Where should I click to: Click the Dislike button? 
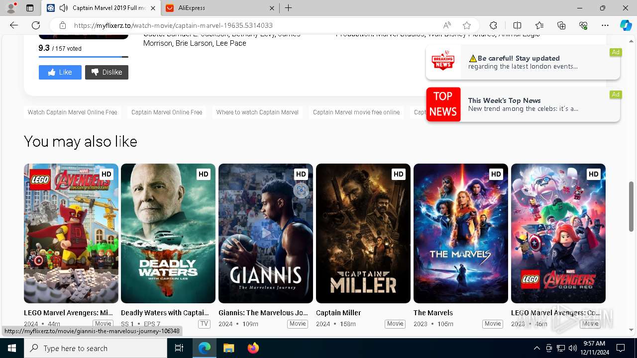pyautogui.click(x=106, y=72)
